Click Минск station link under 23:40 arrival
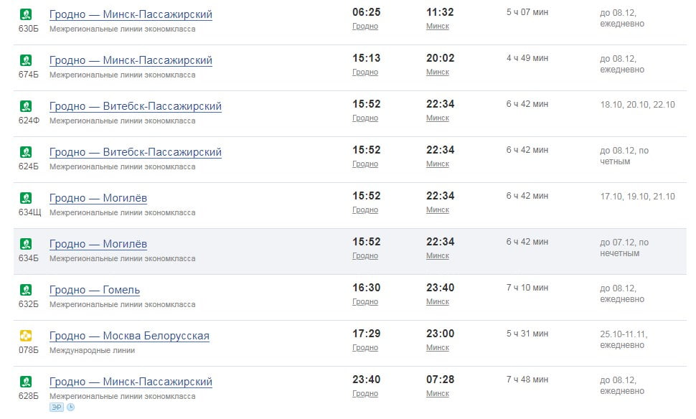This screenshot has height=419, width=696. [438, 302]
